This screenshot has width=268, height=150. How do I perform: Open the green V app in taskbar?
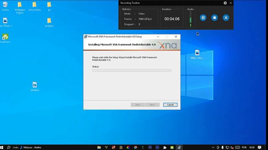point(106,147)
